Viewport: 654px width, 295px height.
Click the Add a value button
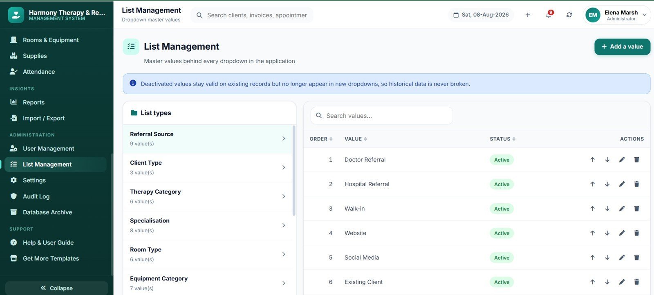coord(622,47)
